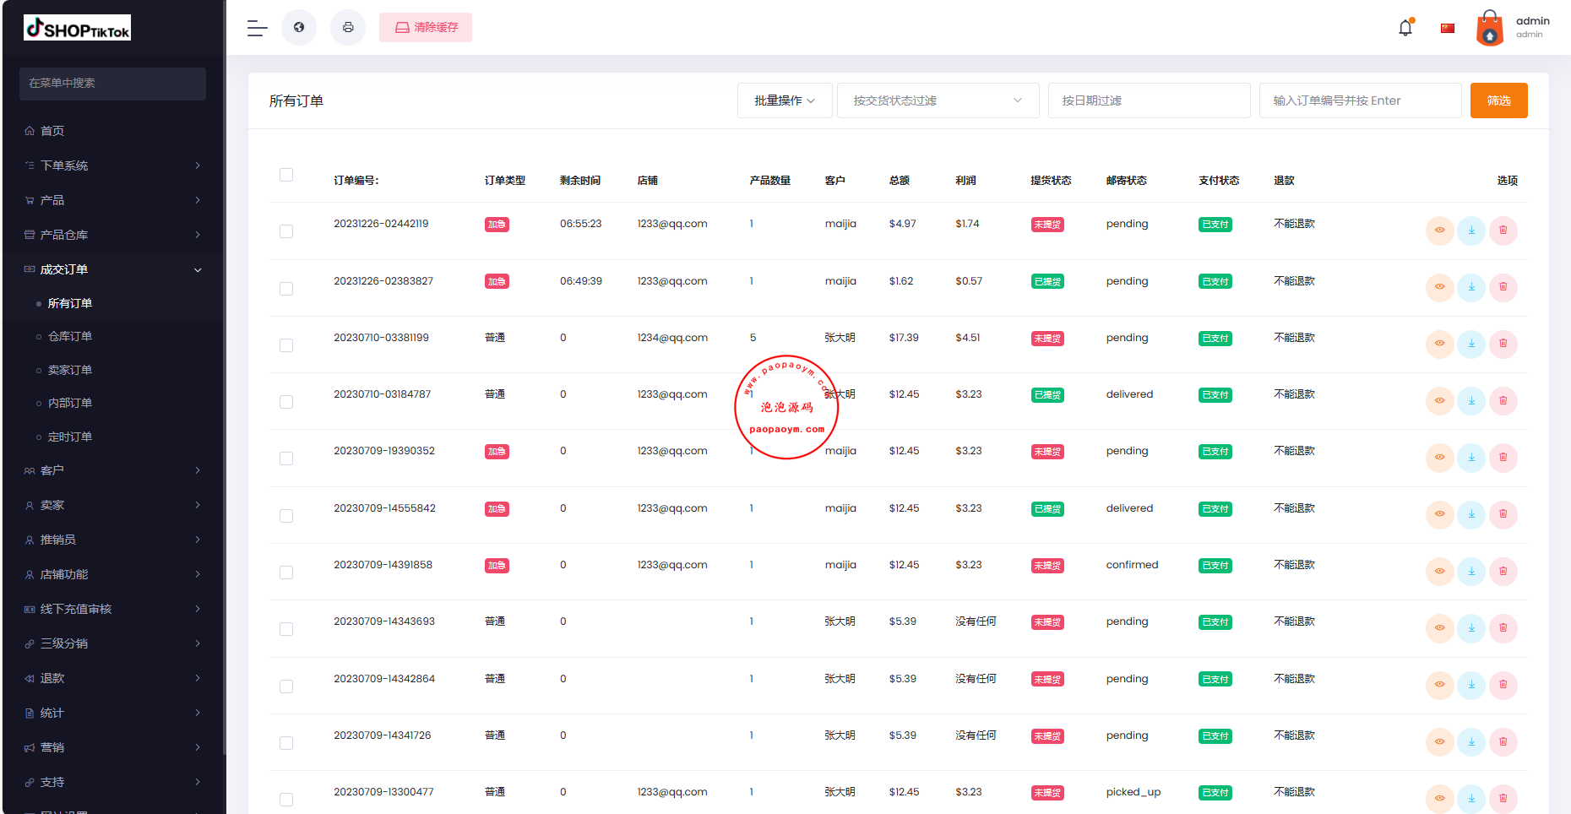Click the printer icon in top bar
This screenshot has width=1571, height=814.
tap(348, 28)
